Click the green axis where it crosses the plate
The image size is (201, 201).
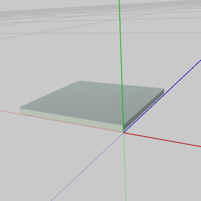click(123, 106)
